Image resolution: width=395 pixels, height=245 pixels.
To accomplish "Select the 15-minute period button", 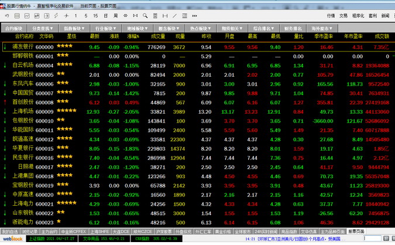I will coord(95,16).
